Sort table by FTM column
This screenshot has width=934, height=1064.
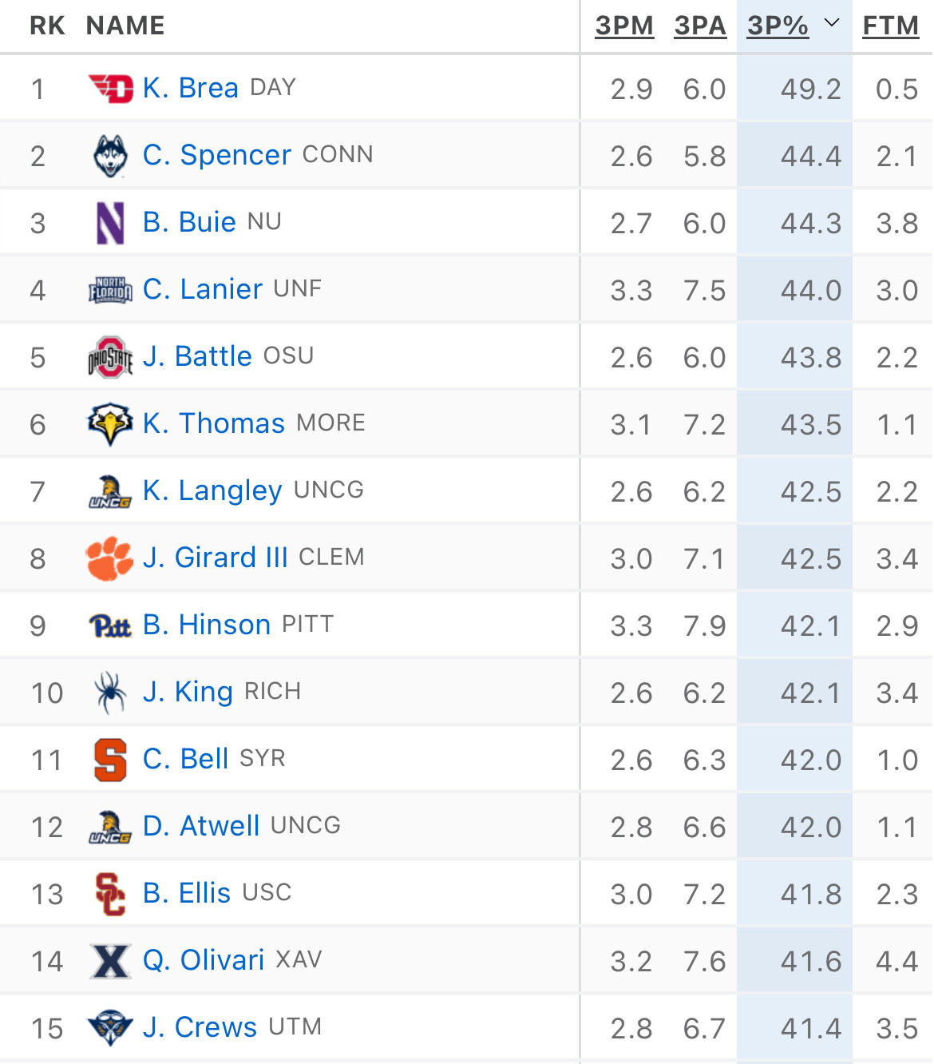coord(891,26)
